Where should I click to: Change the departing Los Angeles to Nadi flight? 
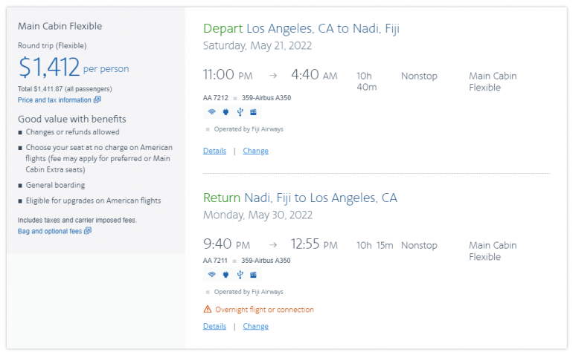click(255, 151)
